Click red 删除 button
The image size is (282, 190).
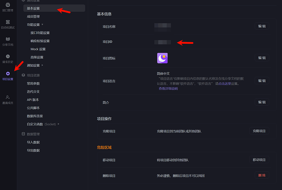262,175
